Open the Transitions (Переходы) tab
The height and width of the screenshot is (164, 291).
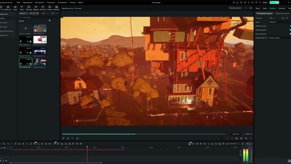(29, 8)
